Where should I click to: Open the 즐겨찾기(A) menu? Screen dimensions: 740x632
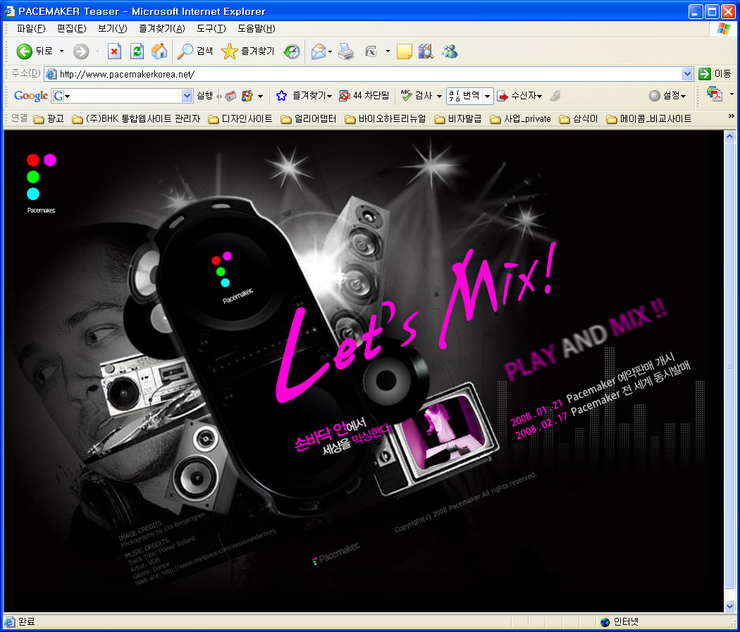click(162, 29)
